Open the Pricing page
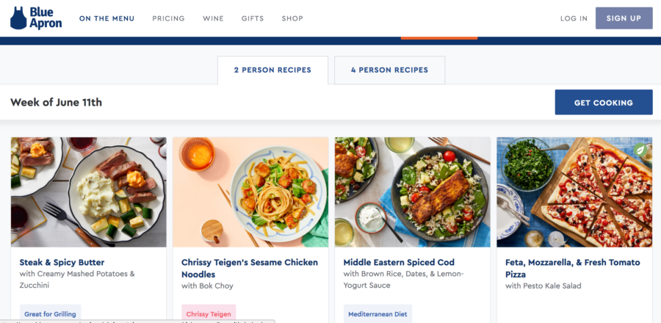Viewport: 661px width, 323px height. (169, 18)
